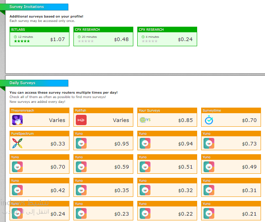This screenshot has width=265, height=222.
Task: Click the Yuno icon beside $0.70
Action: click(x=17, y=167)
